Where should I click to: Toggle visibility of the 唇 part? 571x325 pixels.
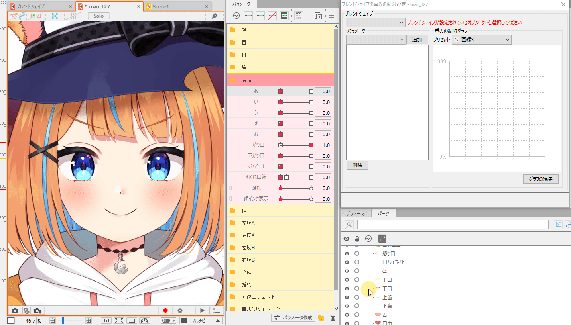(x=347, y=271)
